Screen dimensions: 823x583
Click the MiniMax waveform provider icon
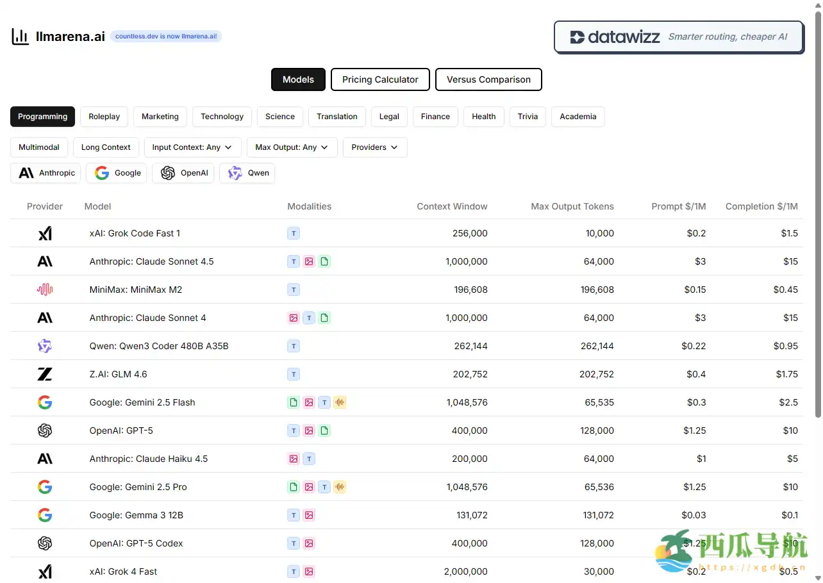coord(45,290)
